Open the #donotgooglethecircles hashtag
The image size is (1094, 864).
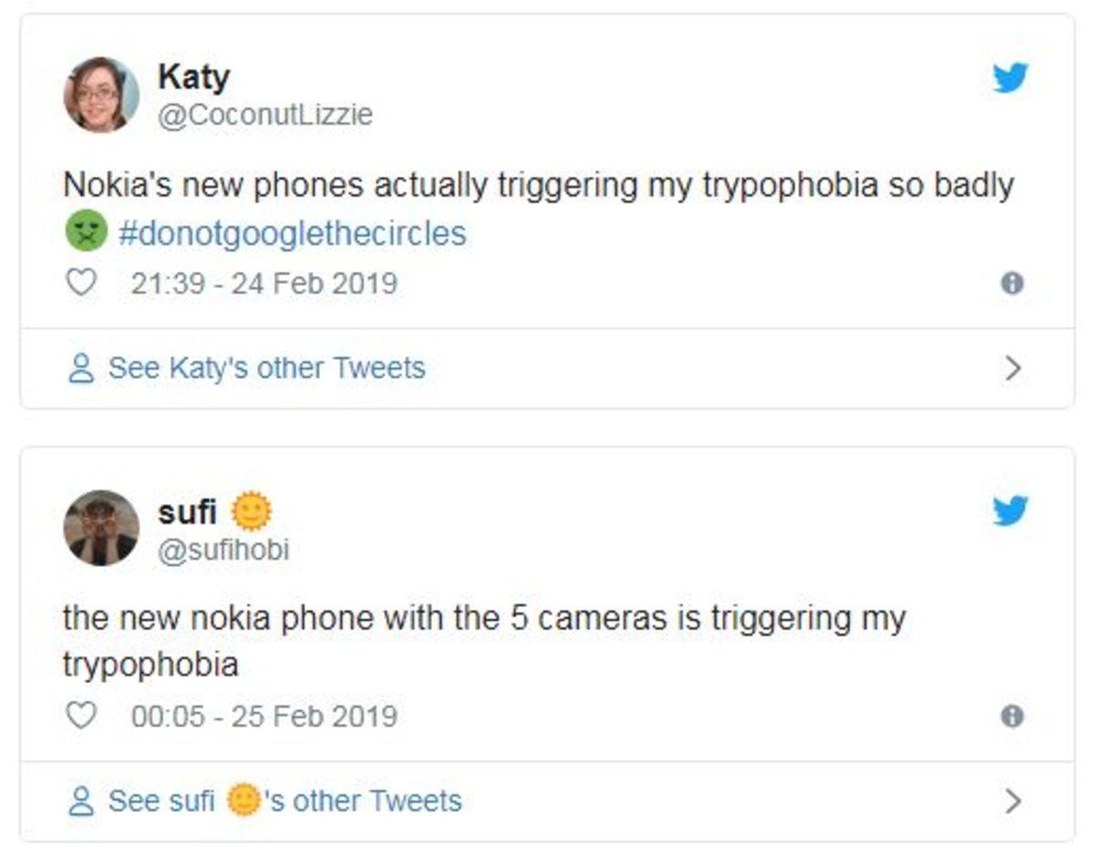click(x=292, y=233)
